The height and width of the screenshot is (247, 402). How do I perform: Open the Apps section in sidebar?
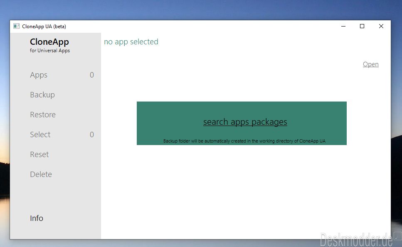point(39,75)
